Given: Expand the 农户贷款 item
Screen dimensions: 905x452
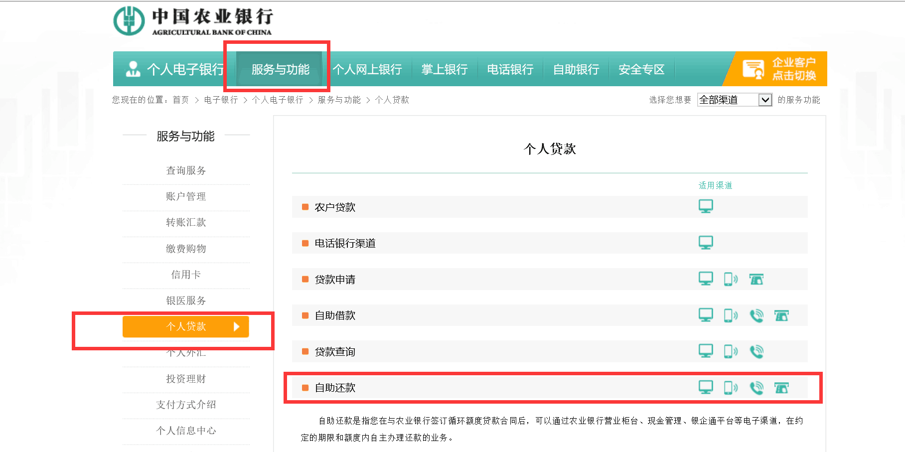Looking at the screenshot, I should [550, 207].
